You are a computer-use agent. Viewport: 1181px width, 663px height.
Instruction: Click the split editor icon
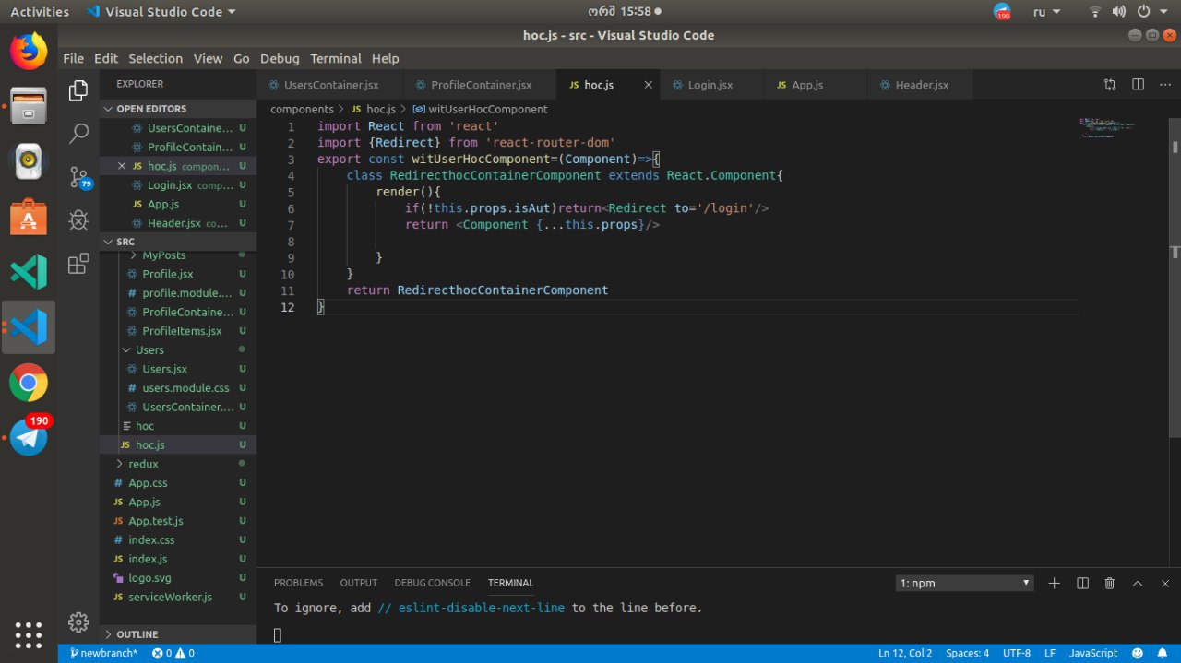pyautogui.click(x=1138, y=85)
